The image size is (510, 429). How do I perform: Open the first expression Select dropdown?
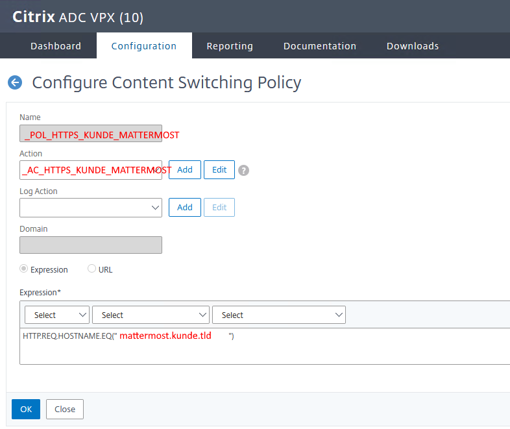[57, 315]
